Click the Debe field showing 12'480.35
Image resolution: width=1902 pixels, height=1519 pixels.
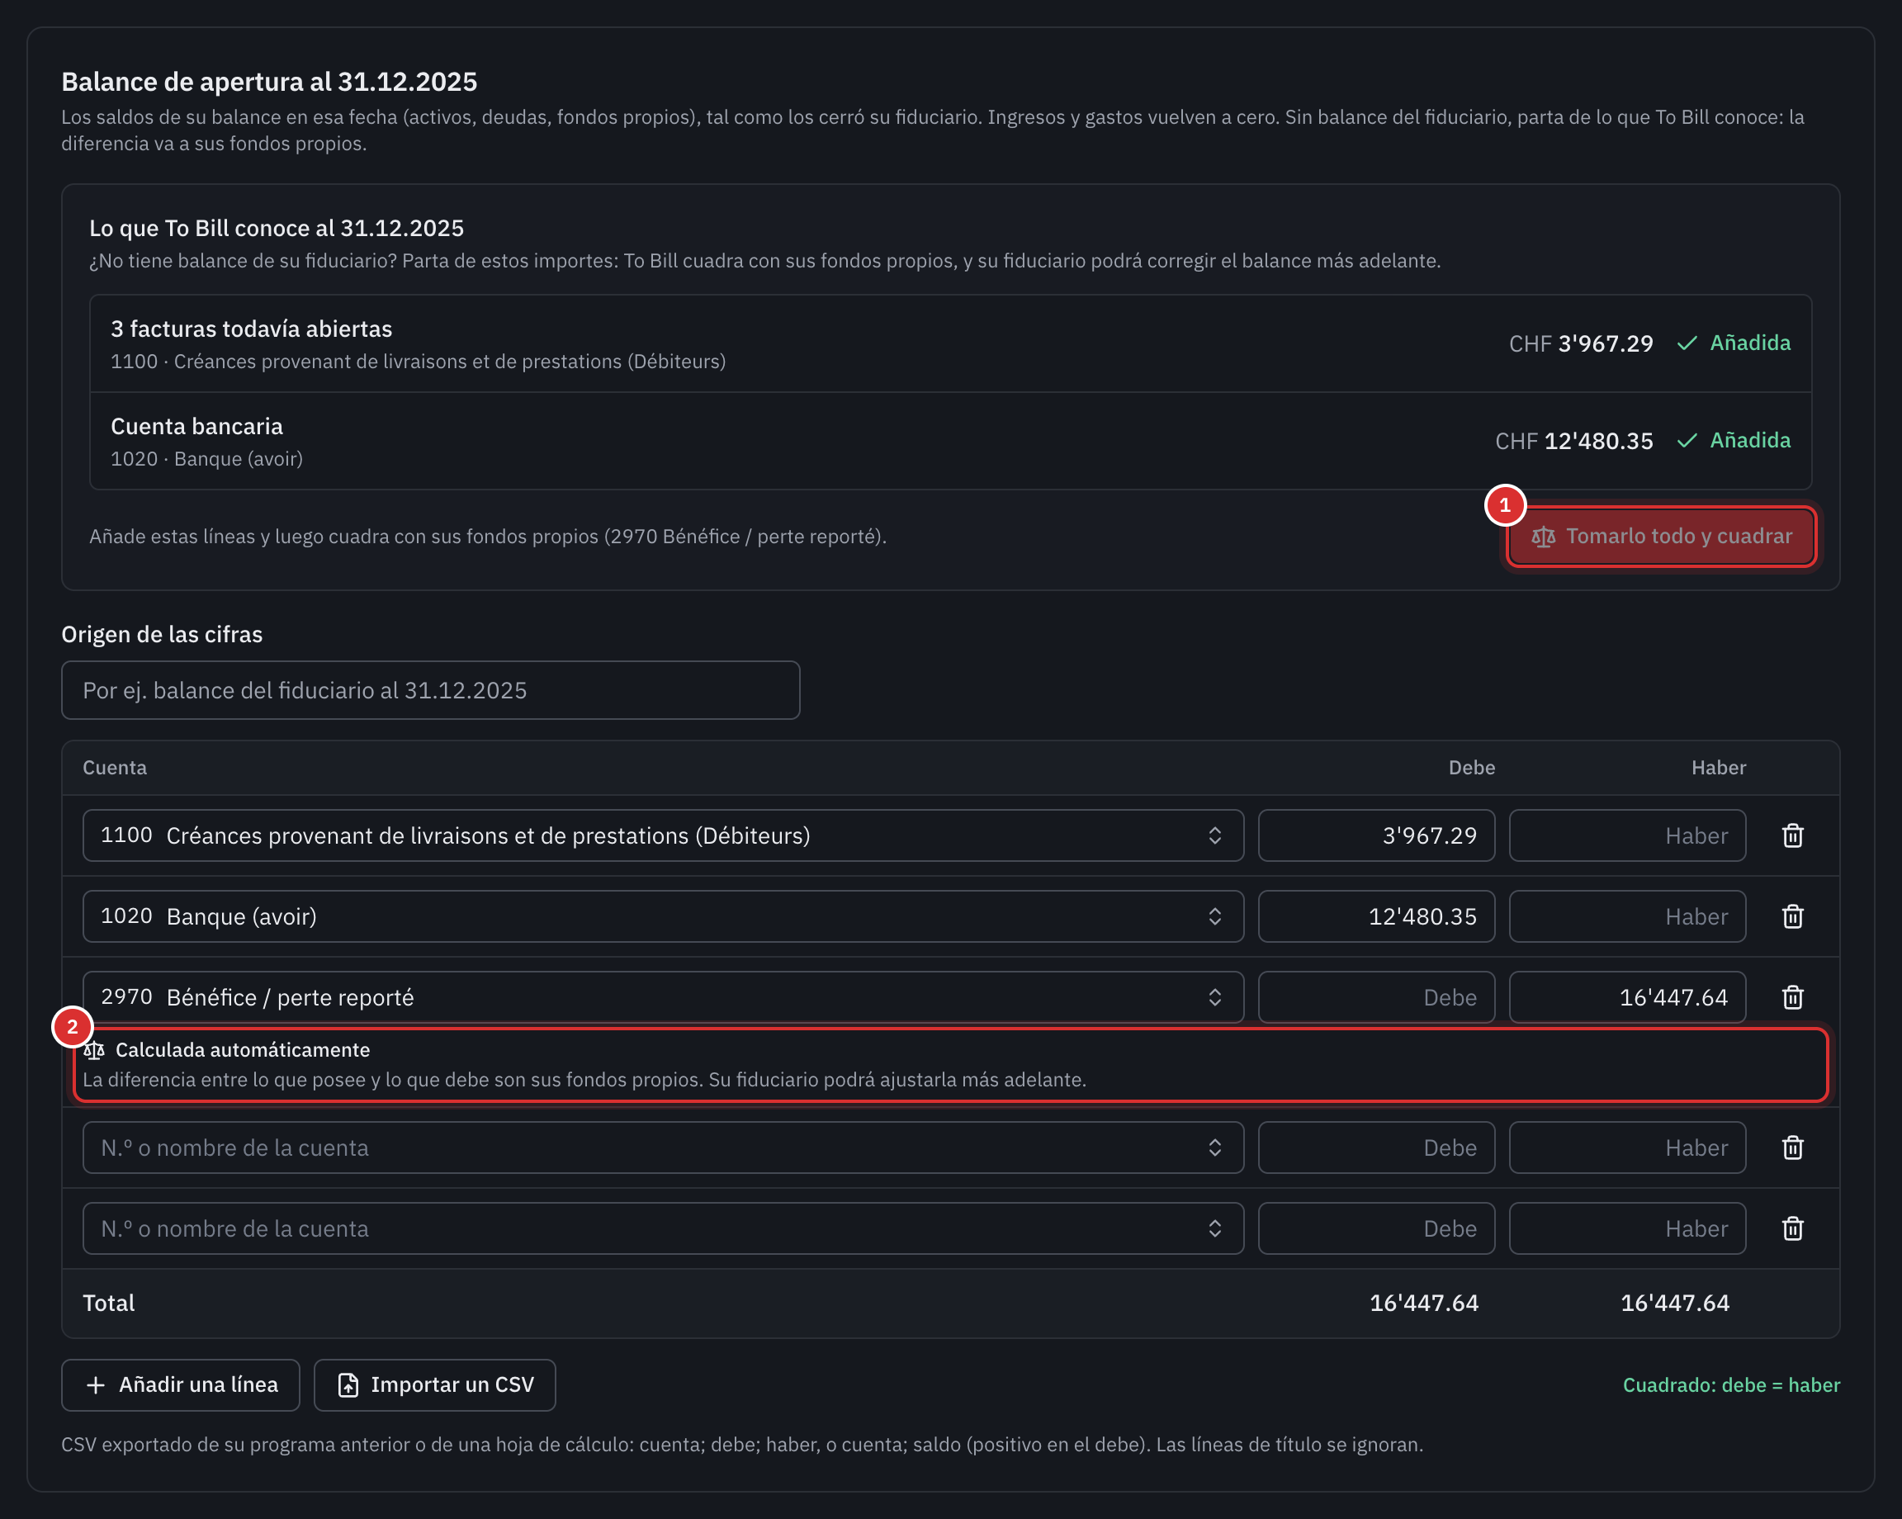(x=1376, y=916)
